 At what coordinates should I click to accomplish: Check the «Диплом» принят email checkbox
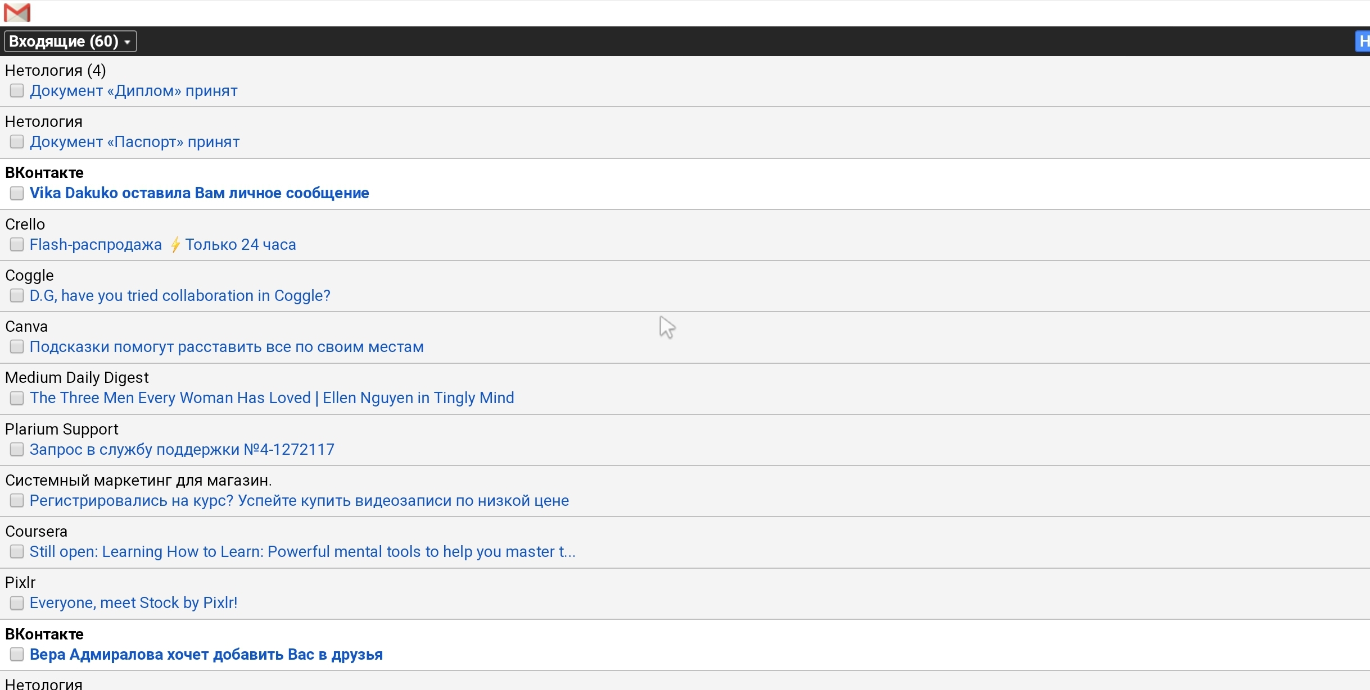pyautogui.click(x=17, y=91)
